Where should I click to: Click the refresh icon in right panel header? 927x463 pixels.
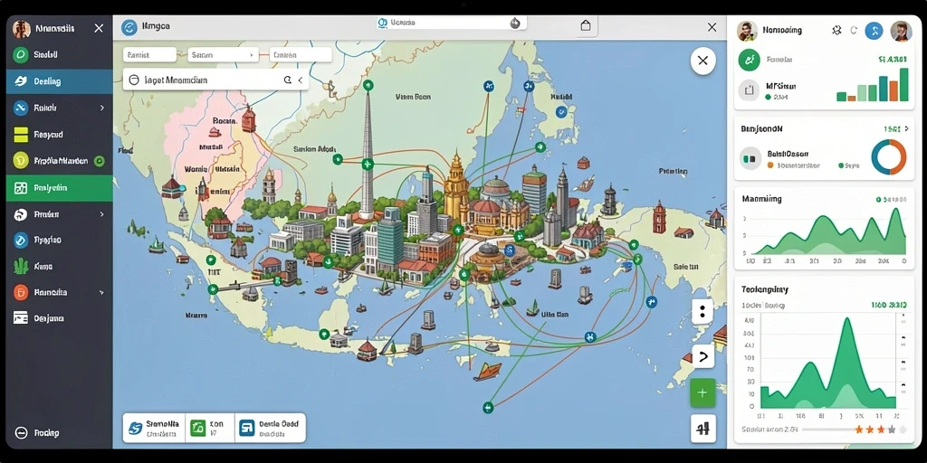pos(854,30)
